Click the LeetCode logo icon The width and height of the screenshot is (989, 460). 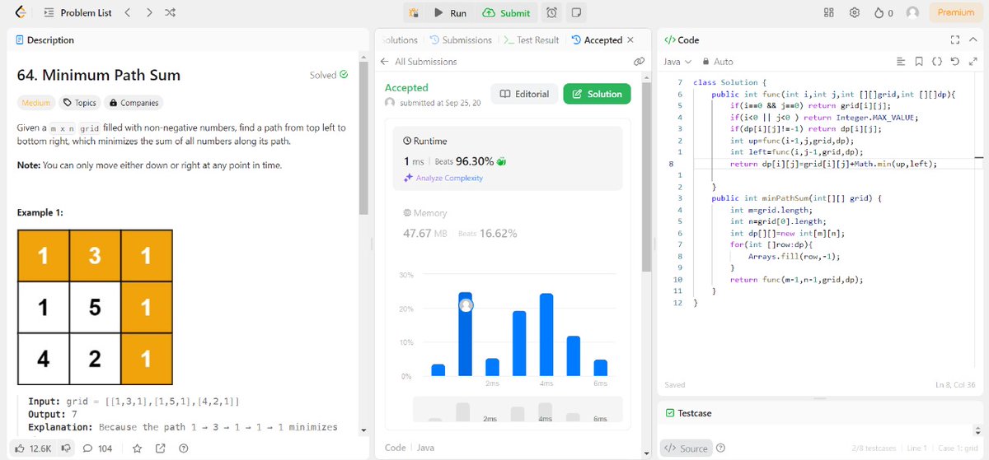(21, 12)
